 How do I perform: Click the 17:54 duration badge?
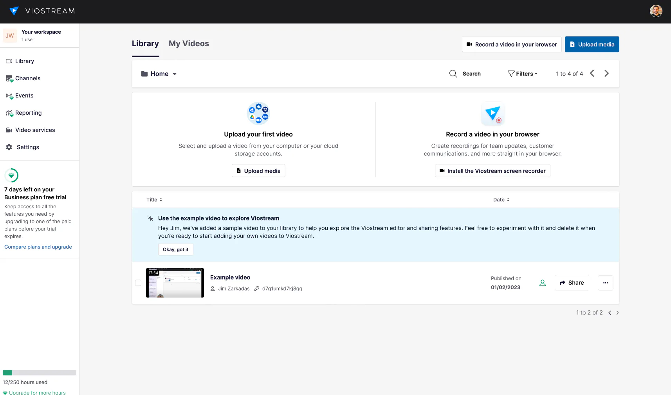tap(153, 273)
